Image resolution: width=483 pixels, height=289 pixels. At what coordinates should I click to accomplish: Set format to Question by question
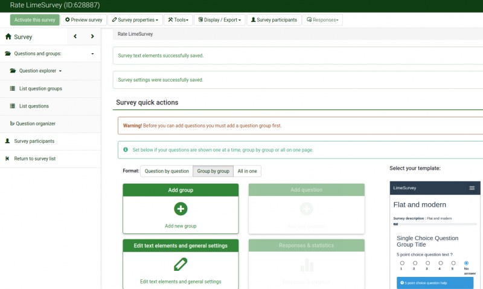(167, 171)
